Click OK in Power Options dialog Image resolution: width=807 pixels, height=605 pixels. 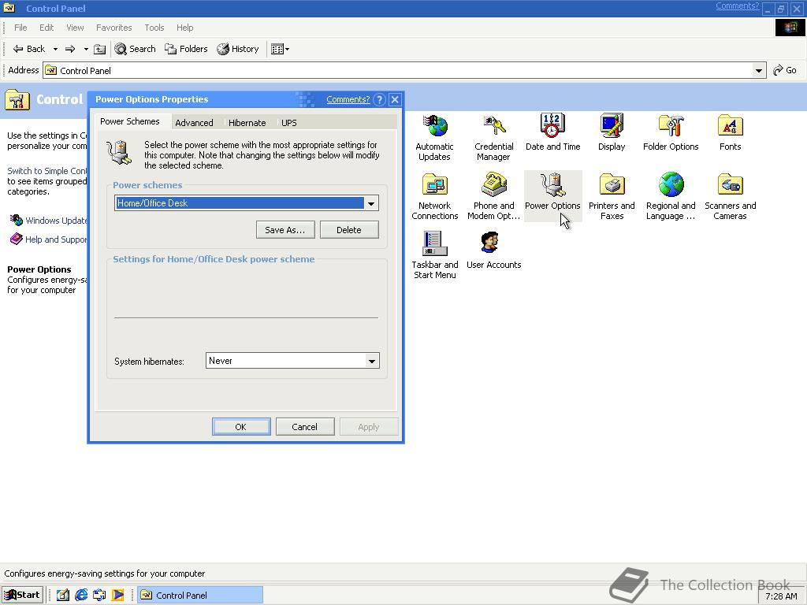tap(241, 427)
